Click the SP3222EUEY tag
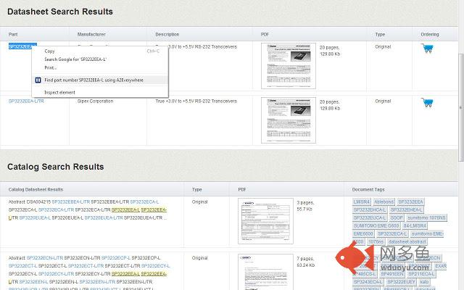This screenshot has height=290, width=464. pos(401,282)
